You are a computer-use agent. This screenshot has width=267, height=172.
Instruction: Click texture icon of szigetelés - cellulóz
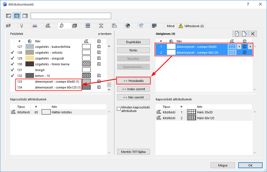pyautogui.click(x=99, y=52)
